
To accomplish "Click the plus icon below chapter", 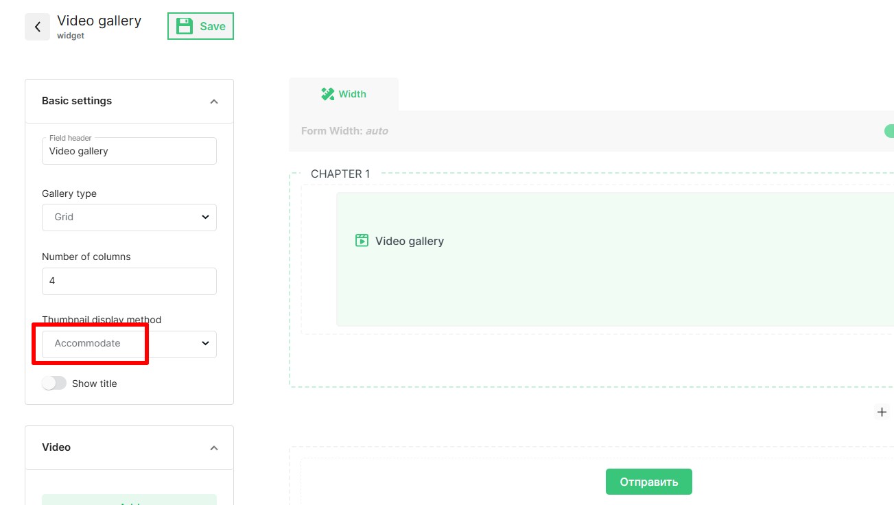I will pyautogui.click(x=882, y=412).
